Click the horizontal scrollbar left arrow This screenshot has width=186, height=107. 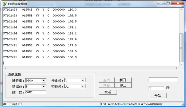coord(5,68)
